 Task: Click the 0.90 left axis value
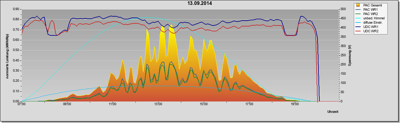pyautogui.click(x=16, y=9)
